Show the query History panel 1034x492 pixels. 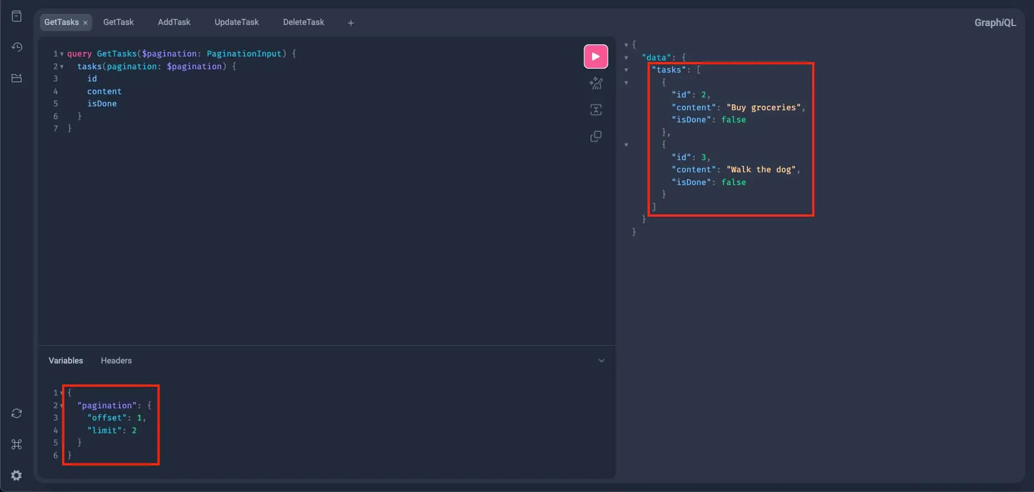(17, 47)
